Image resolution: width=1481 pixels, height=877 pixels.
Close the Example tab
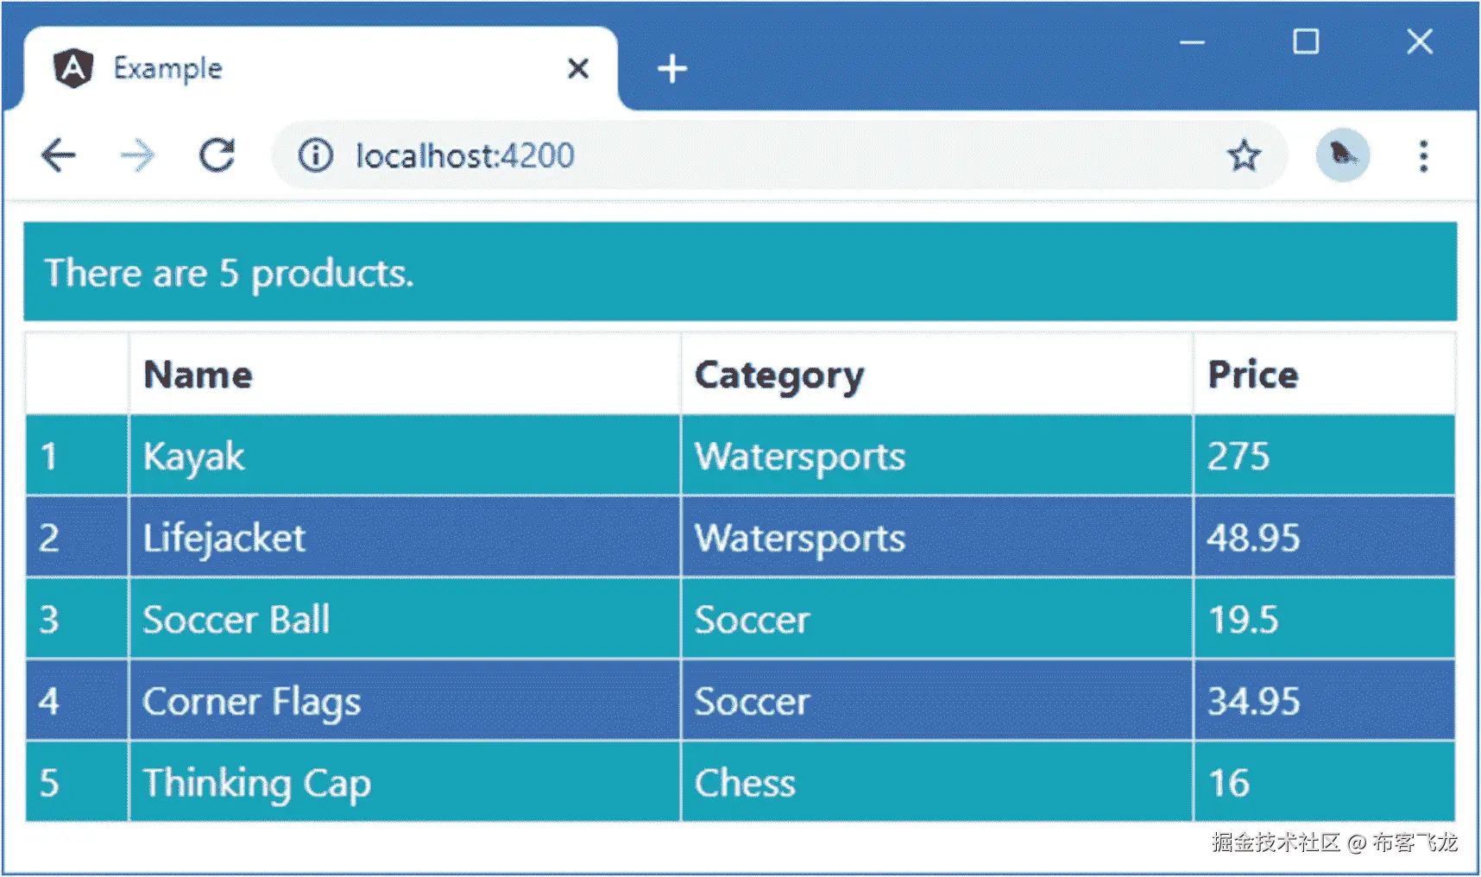[x=578, y=68]
